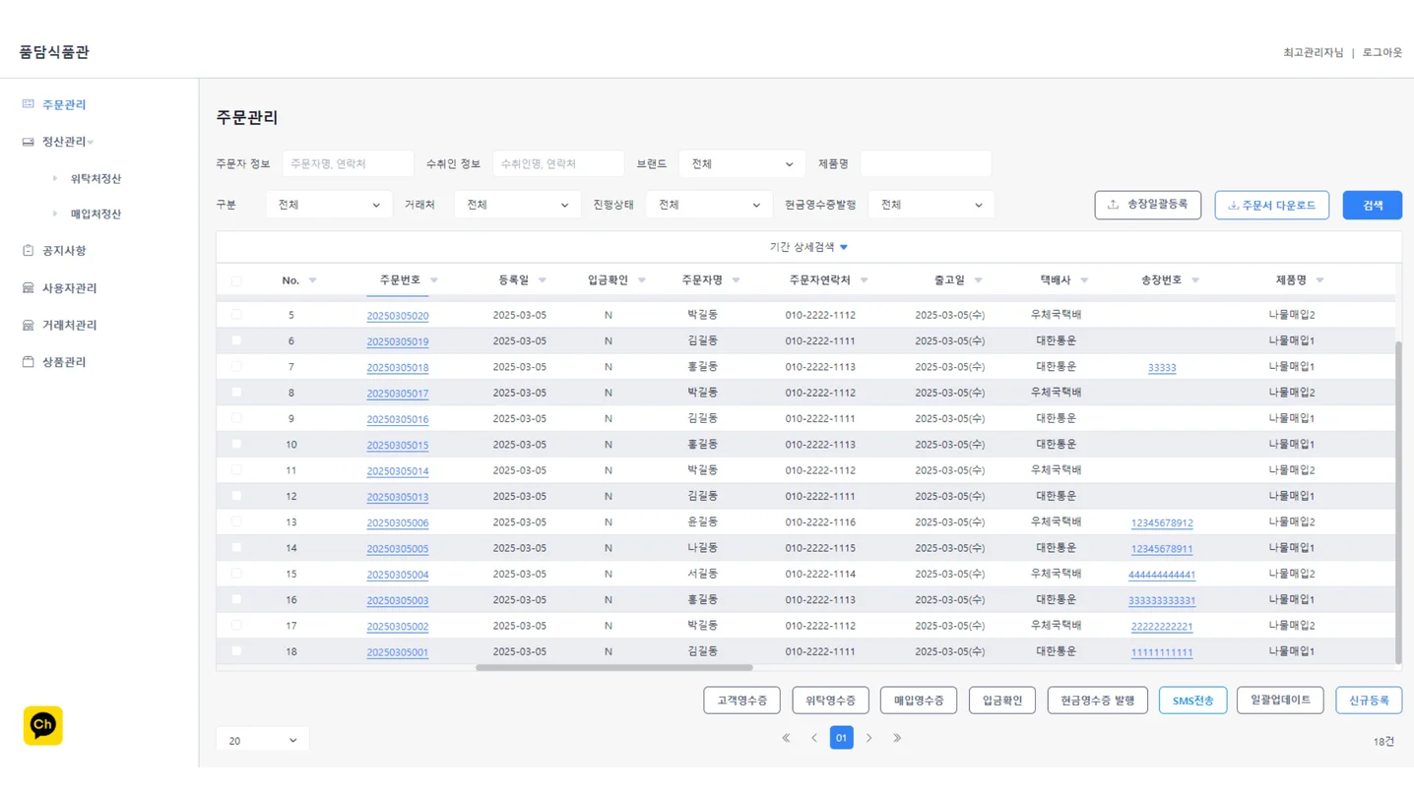
Task: Check the row for order 20250305006
Action: 236,521
